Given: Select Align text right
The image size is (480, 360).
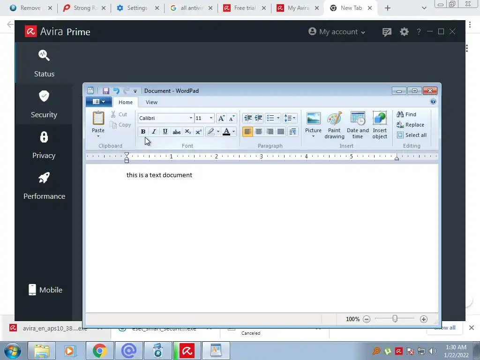Looking at the screenshot, I should [x=270, y=132].
